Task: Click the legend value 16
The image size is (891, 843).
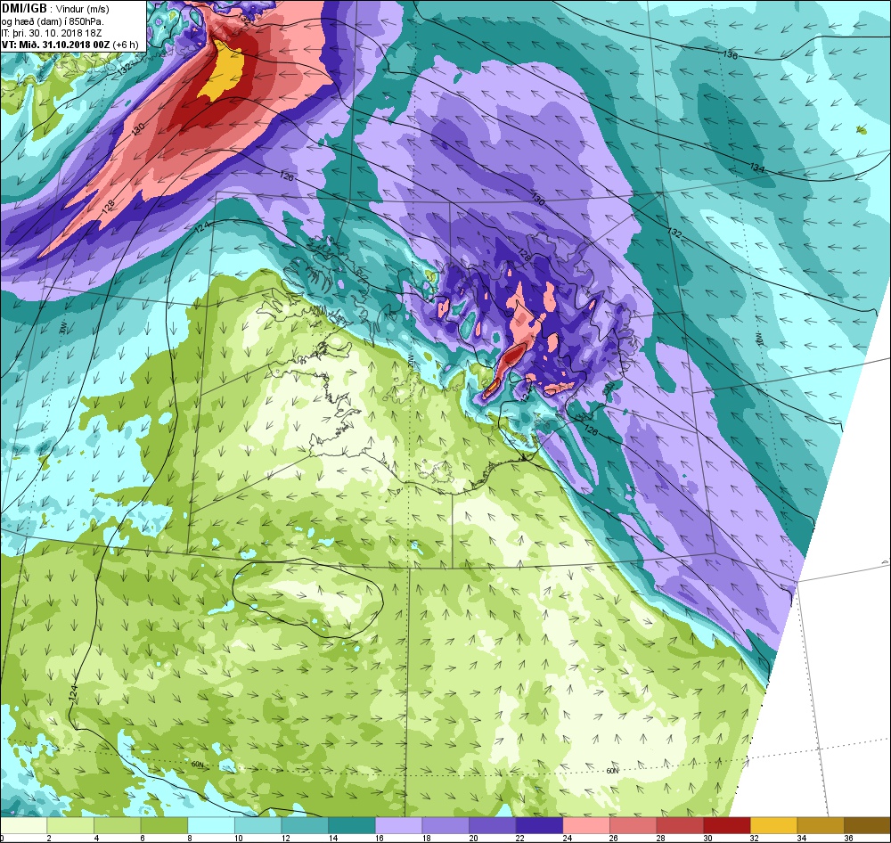Action: [380, 839]
